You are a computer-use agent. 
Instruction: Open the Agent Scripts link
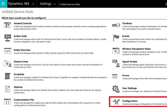(130, 62)
